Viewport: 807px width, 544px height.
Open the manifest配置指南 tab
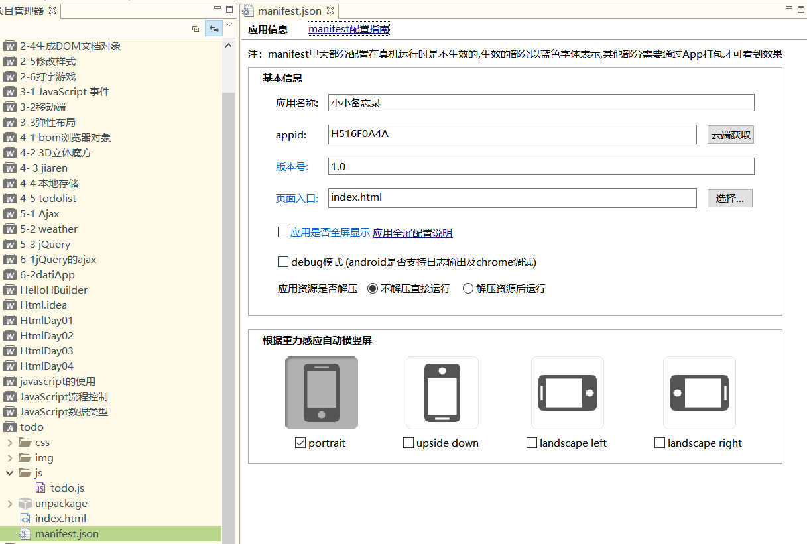pyautogui.click(x=348, y=28)
